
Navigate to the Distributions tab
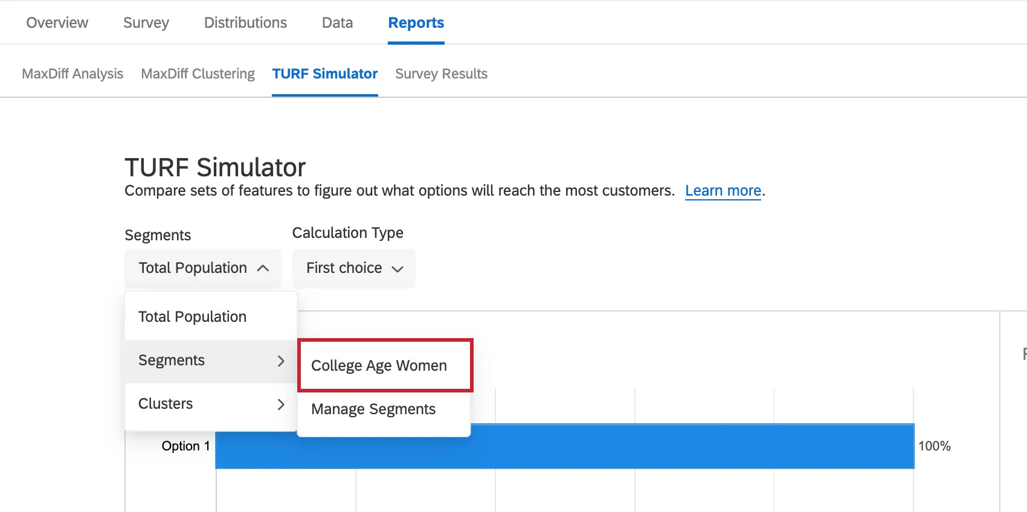pyautogui.click(x=245, y=22)
